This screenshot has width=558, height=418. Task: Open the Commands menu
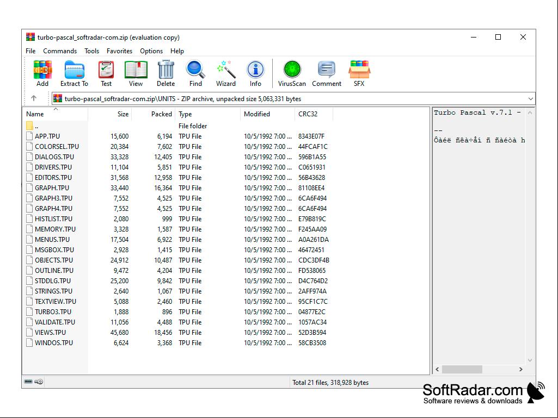pos(60,51)
